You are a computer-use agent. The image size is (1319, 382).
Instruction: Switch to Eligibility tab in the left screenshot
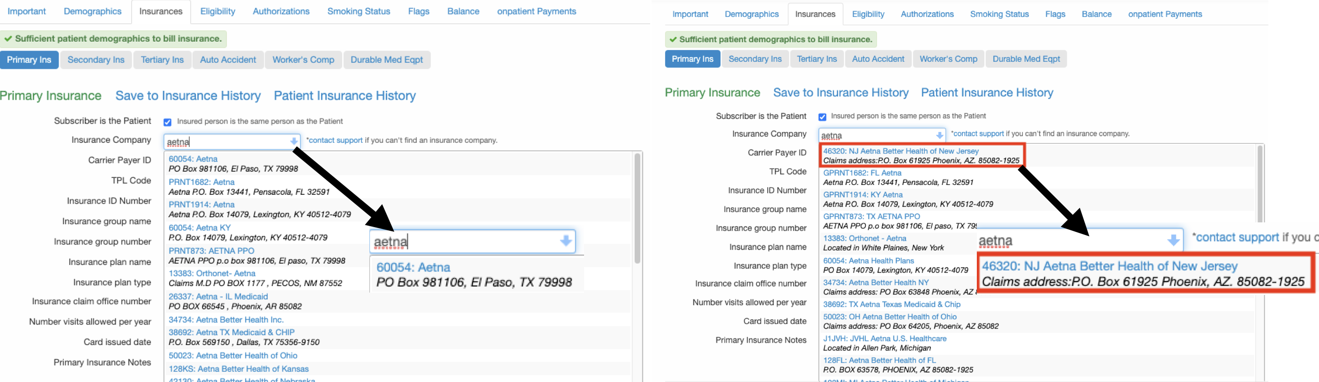pos(217,11)
